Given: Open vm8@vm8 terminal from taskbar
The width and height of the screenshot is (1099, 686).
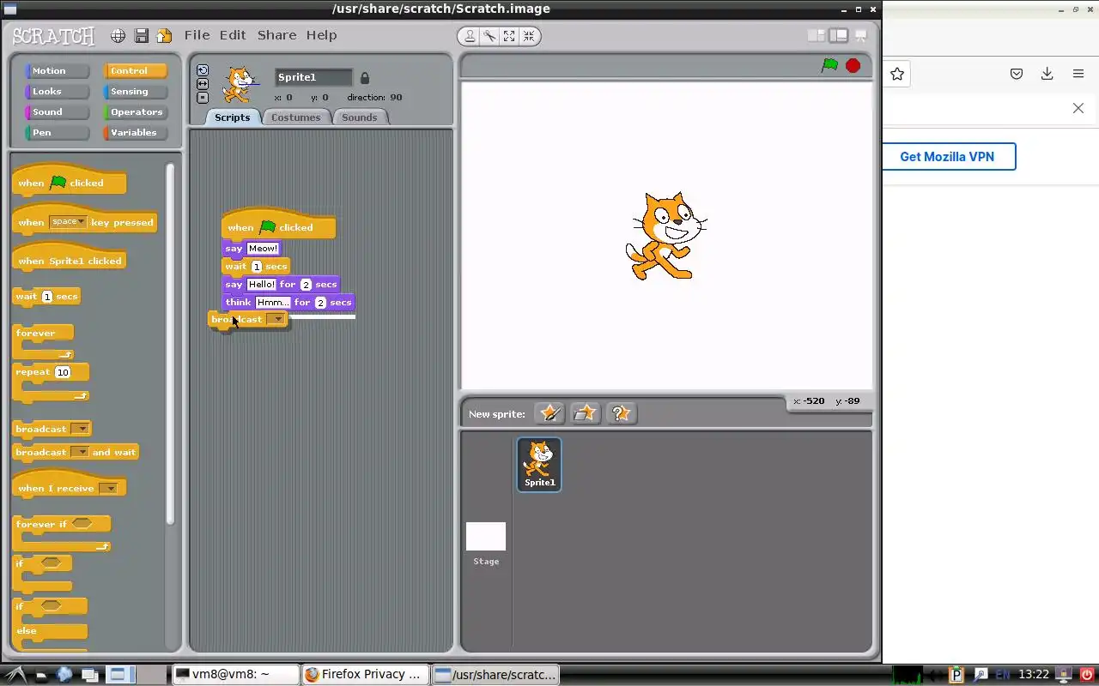Looking at the screenshot, I should pos(236,674).
